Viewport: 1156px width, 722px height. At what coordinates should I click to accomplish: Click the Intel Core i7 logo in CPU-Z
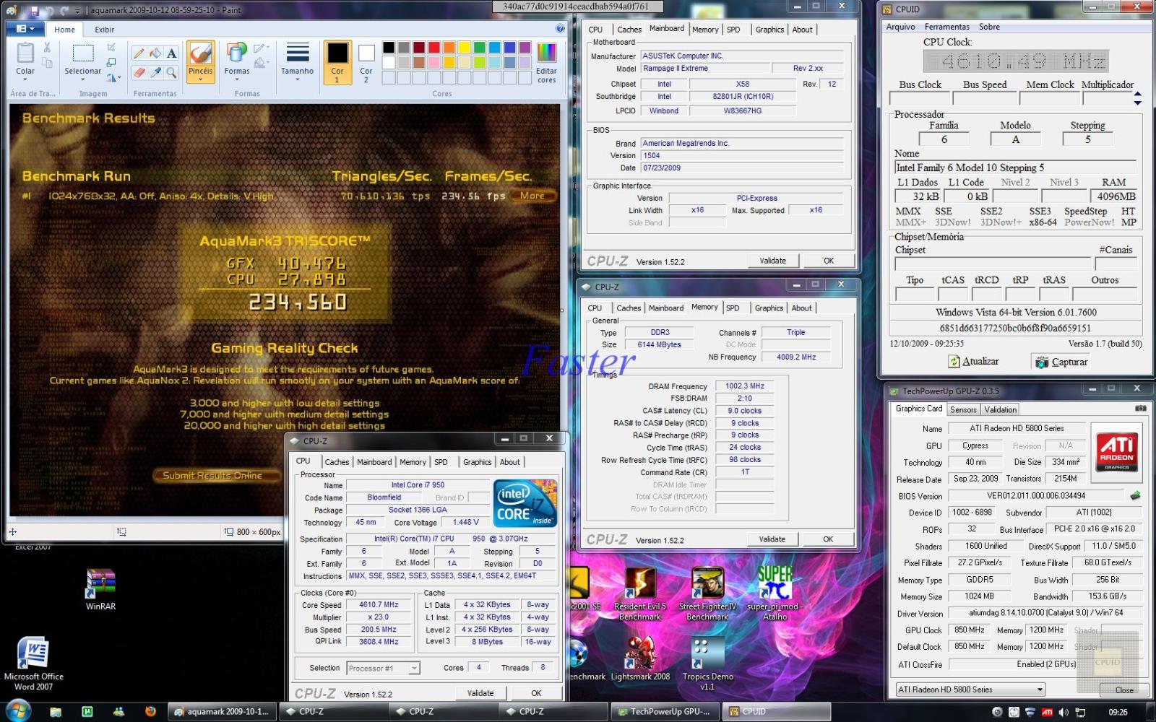click(x=525, y=503)
